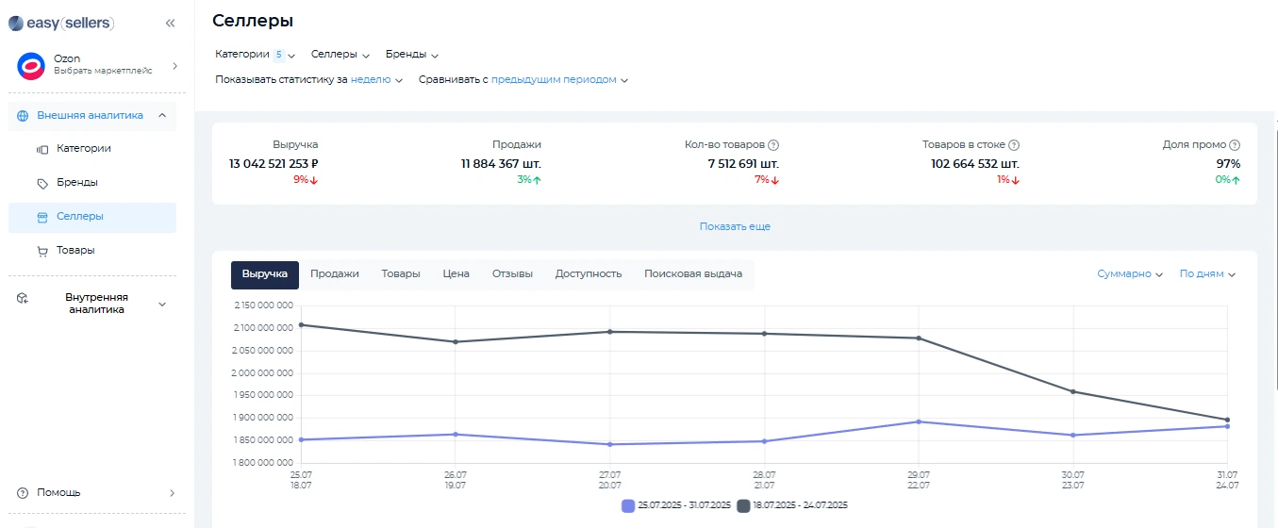Switch to the Продажи chart tab
The height and width of the screenshot is (528, 1278).
point(334,274)
